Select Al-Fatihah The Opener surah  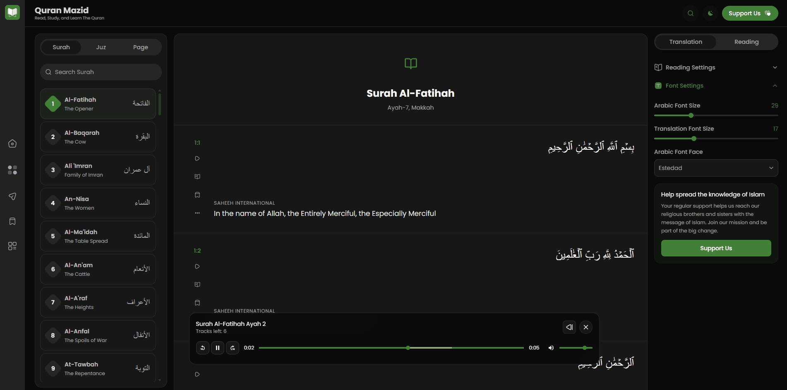pyautogui.click(x=98, y=104)
